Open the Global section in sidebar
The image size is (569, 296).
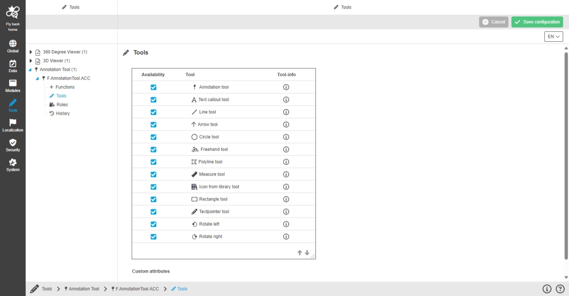pos(13,44)
